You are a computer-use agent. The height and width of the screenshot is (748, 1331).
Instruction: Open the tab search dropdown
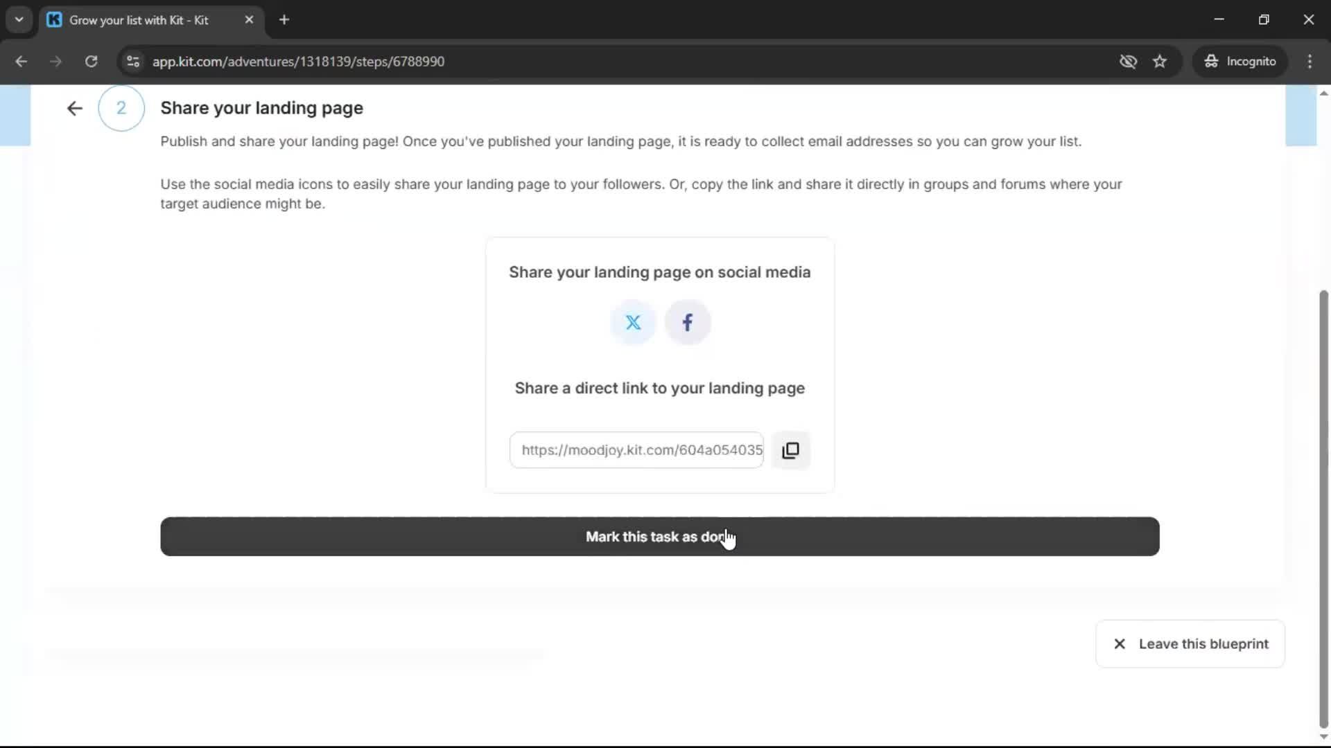click(19, 19)
